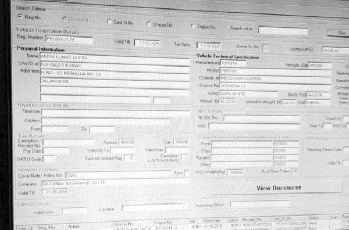Click the Inspecting Officer field
Screen dimensions: 349x230
click(x=260, y=204)
